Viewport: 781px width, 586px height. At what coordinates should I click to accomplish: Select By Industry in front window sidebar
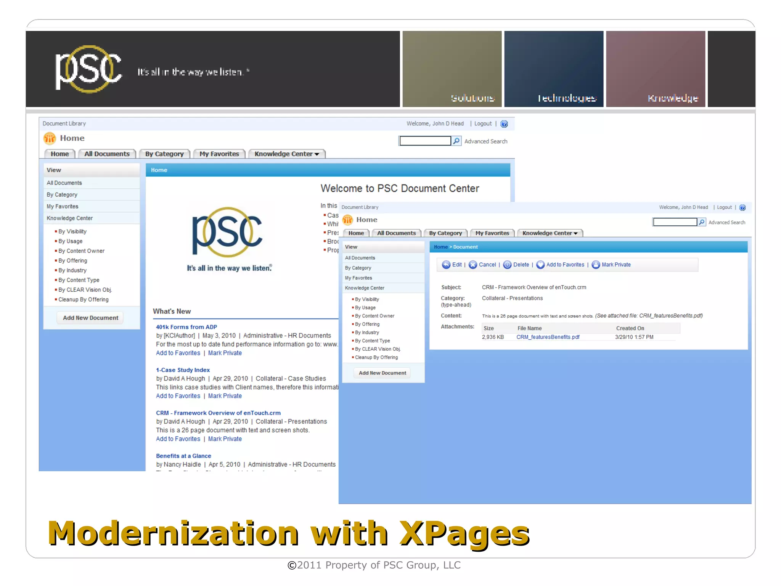click(367, 333)
